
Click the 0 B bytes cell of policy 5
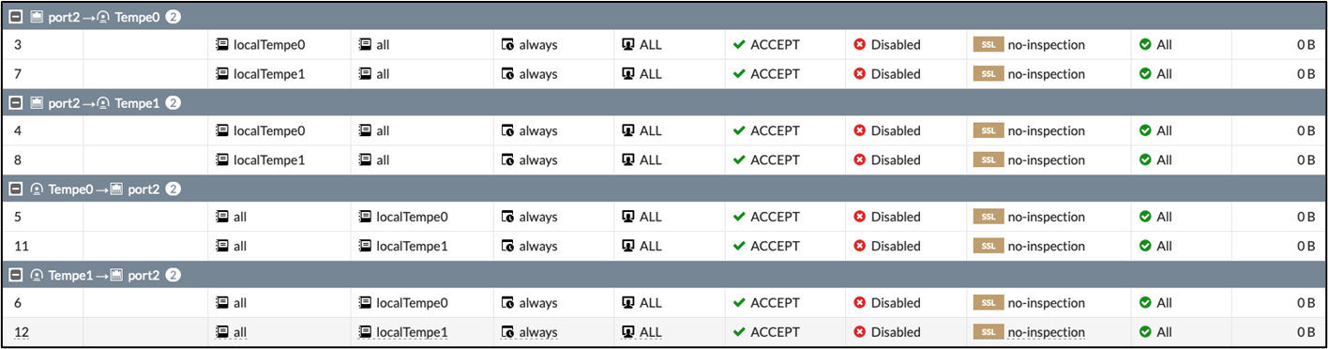pyautogui.click(x=1305, y=217)
